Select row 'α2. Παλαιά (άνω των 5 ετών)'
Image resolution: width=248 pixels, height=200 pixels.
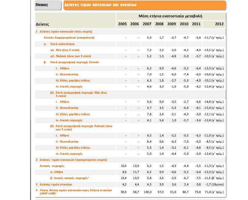[130, 56]
